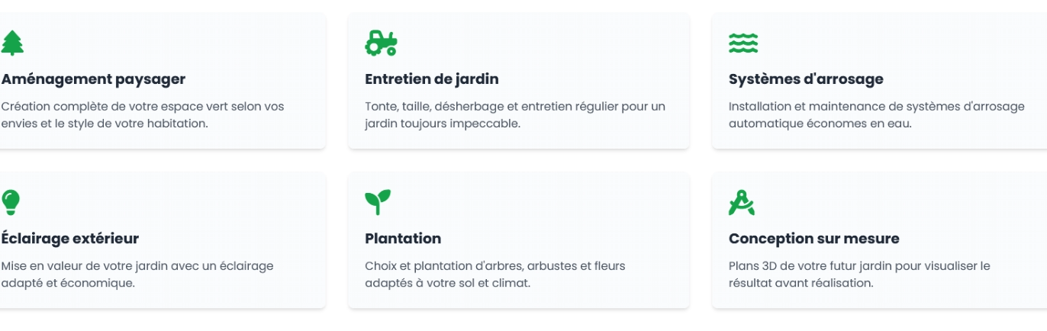Click empty space right of the seedling icon

534,202
